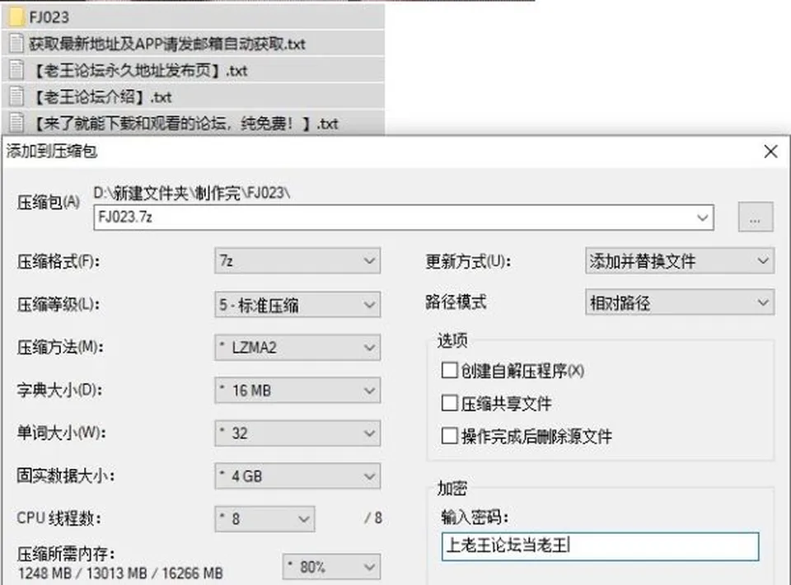Image resolution: width=791 pixels, height=585 pixels.
Task: Select file 获取最新地址及APP请发邮箱自动获取.txt
Action: (167, 44)
